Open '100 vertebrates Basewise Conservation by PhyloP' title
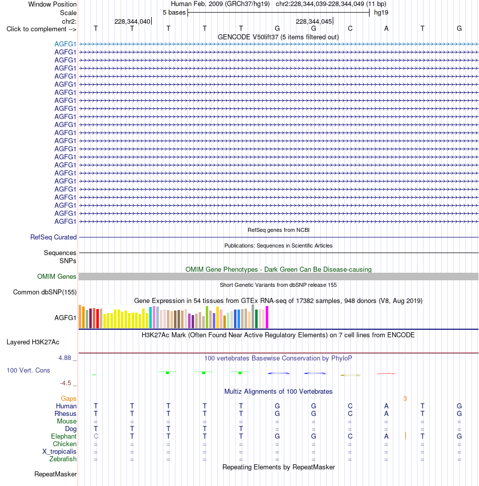479x486 pixels. pyautogui.click(x=278, y=358)
